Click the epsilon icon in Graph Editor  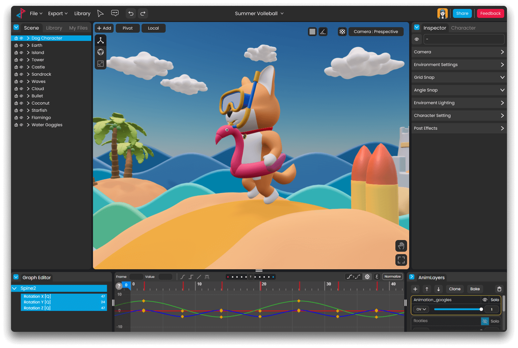click(x=377, y=277)
